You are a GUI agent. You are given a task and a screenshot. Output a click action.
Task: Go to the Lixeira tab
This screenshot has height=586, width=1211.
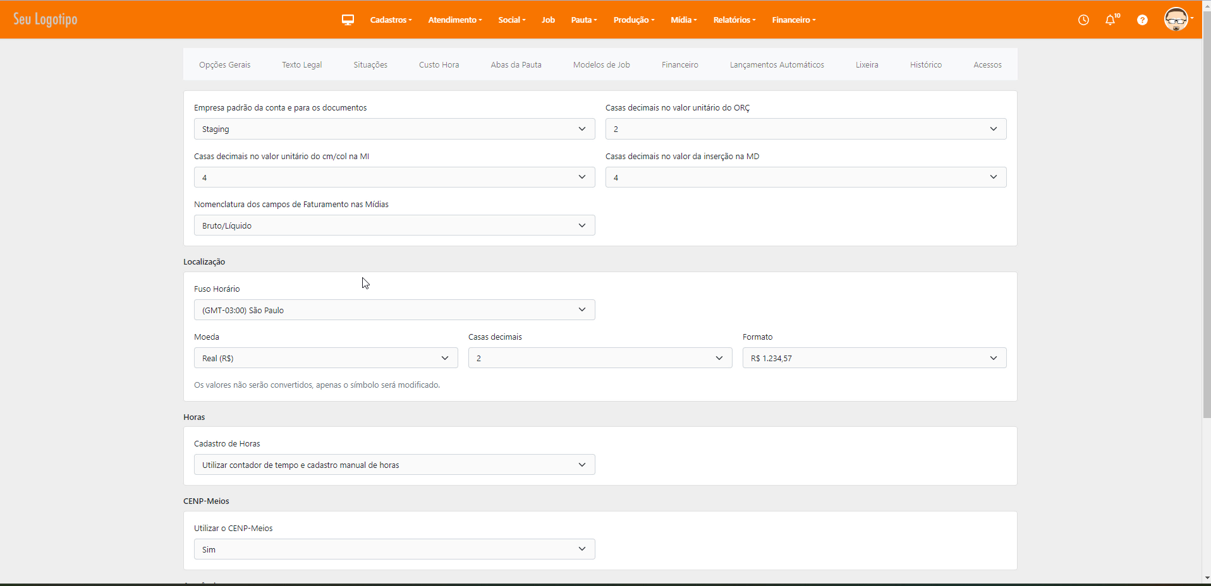[867, 64]
